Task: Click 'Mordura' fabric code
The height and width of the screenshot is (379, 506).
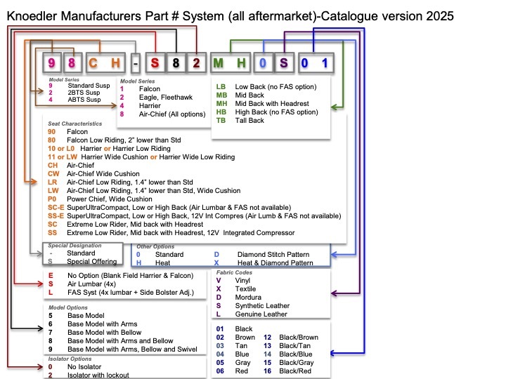Action: pyautogui.click(x=239, y=297)
